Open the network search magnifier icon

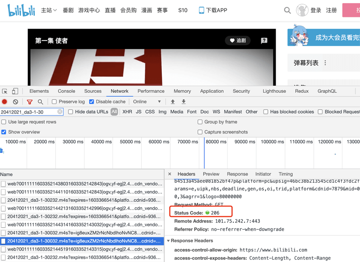40,101
